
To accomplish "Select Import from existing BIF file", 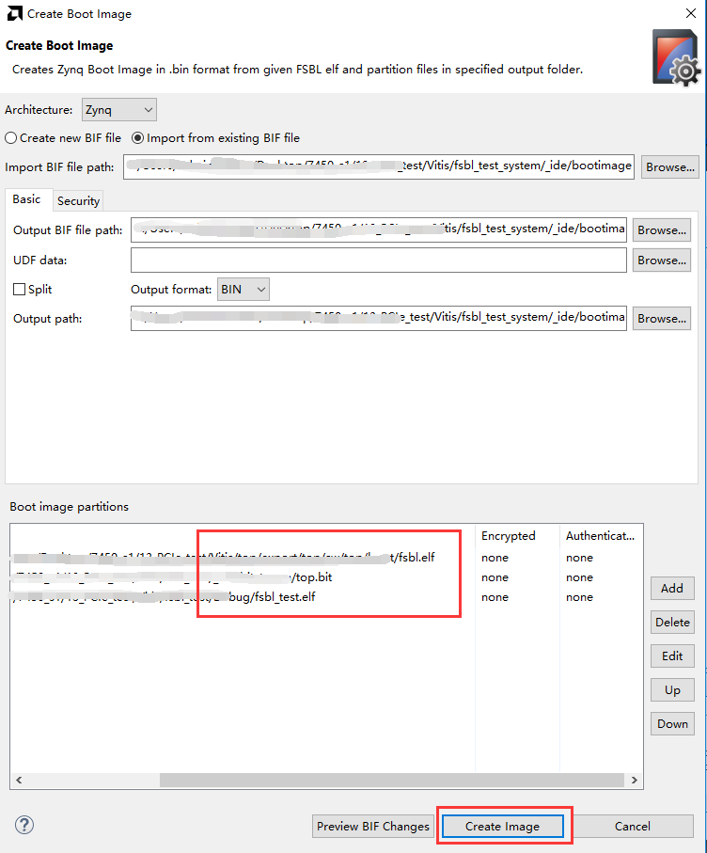I will point(215,138).
